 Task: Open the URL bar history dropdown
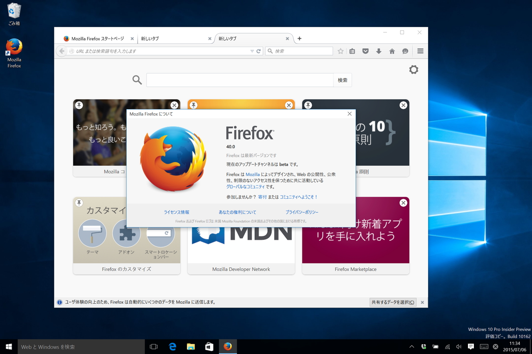point(252,51)
